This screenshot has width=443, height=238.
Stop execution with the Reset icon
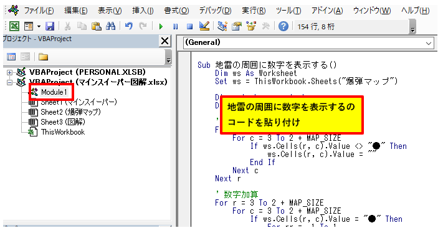(x=189, y=27)
